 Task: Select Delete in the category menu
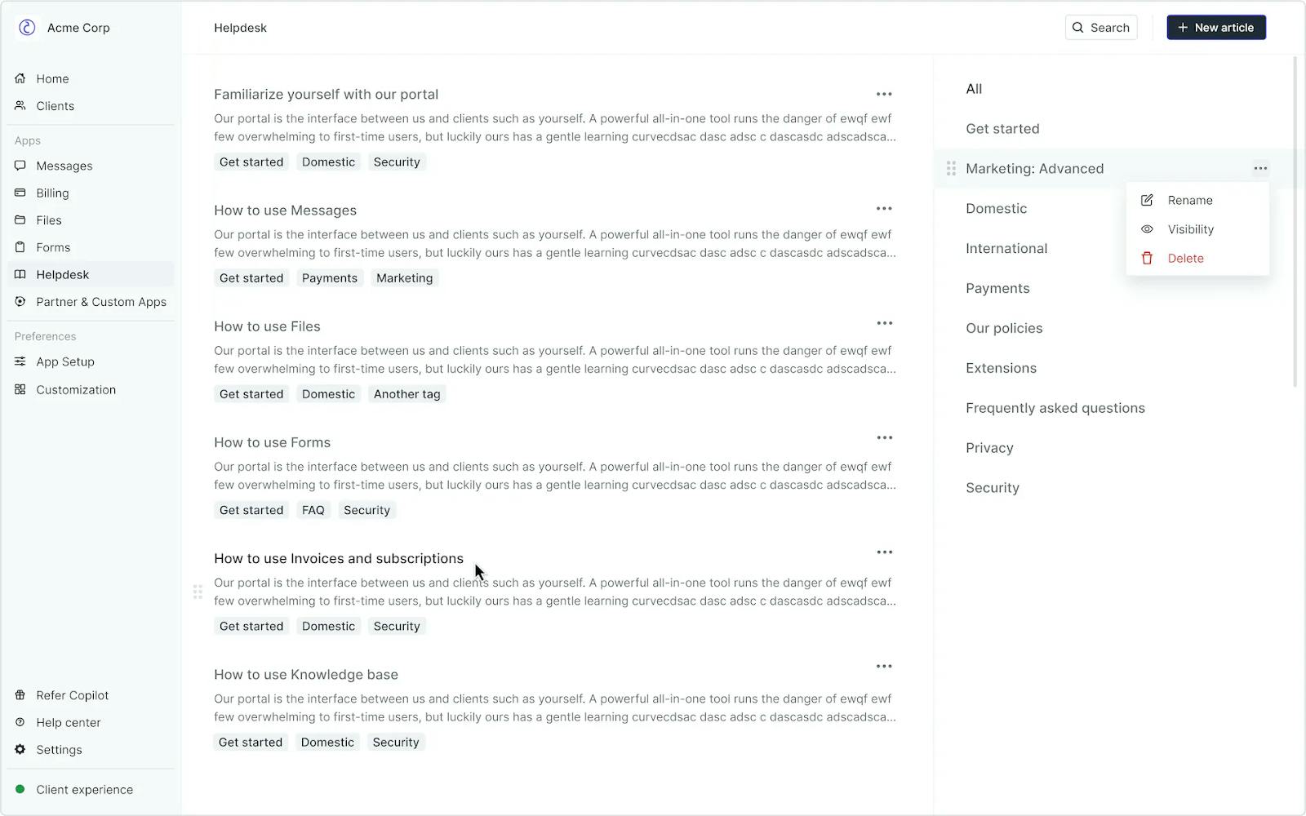[x=1185, y=259]
